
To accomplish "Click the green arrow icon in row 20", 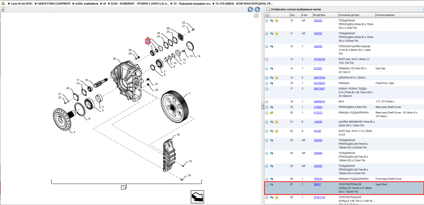I will pyautogui.click(x=271, y=113).
